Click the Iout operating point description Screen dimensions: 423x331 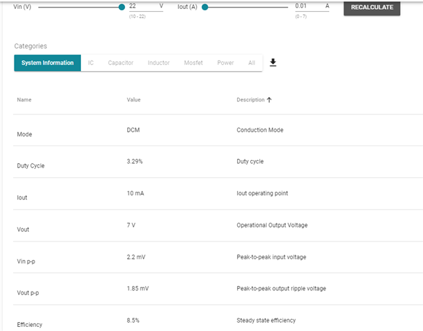(262, 193)
